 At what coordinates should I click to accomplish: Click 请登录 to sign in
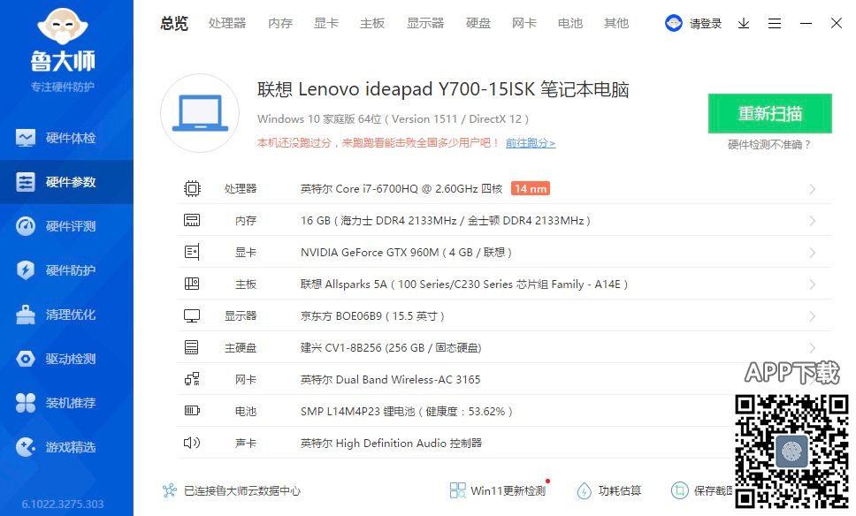click(x=695, y=24)
